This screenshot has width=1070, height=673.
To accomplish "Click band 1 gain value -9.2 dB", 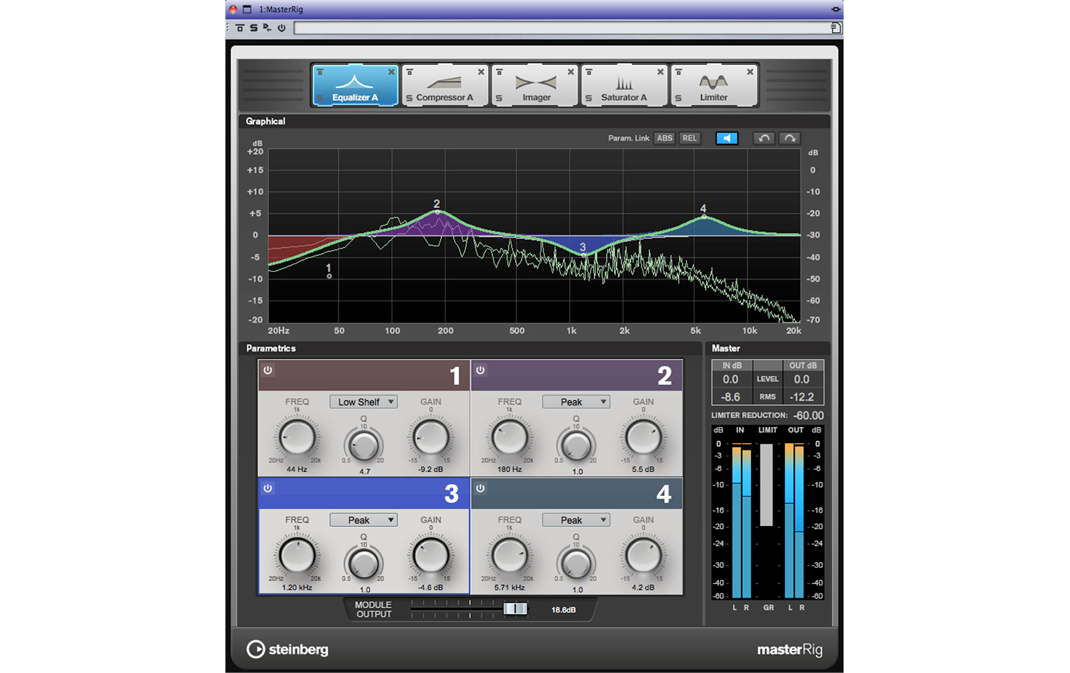I will tap(431, 469).
